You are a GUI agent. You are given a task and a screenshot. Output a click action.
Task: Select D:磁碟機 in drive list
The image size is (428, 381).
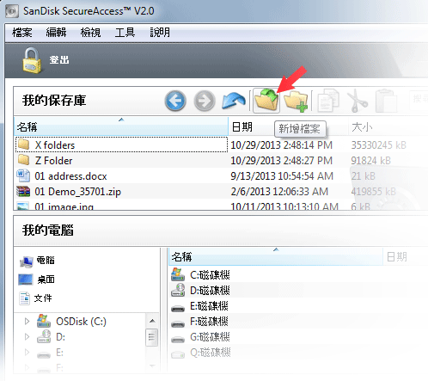tap(210, 291)
